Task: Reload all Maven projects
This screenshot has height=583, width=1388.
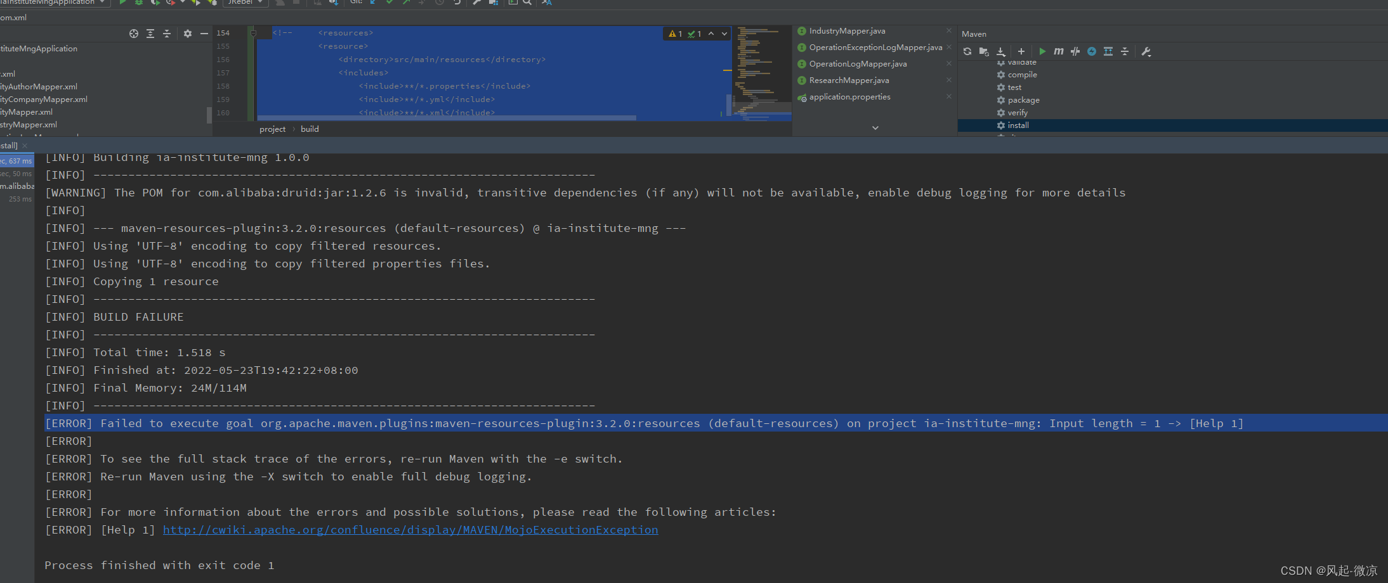Action: 967,51
